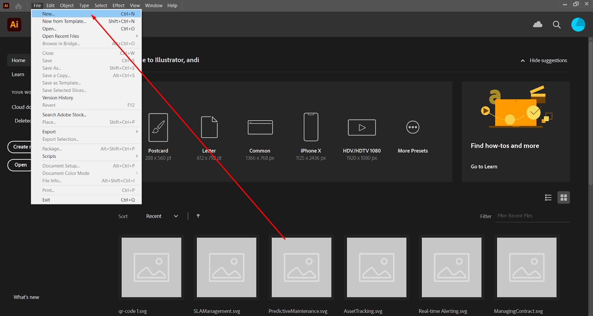Click the Hide suggestions text
593x316 pixels.
pos(548,60)
